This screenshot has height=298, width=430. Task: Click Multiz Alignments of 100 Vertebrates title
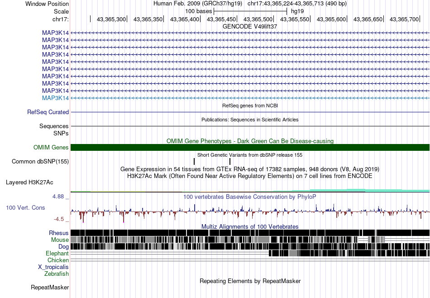pyautogui.click(x=250, y=226)
